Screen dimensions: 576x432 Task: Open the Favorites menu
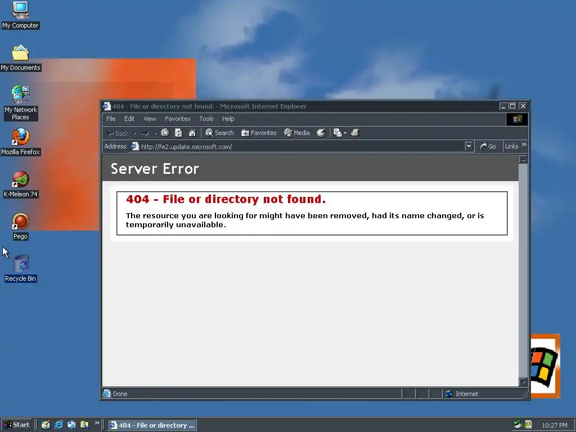tap(177, 119)
